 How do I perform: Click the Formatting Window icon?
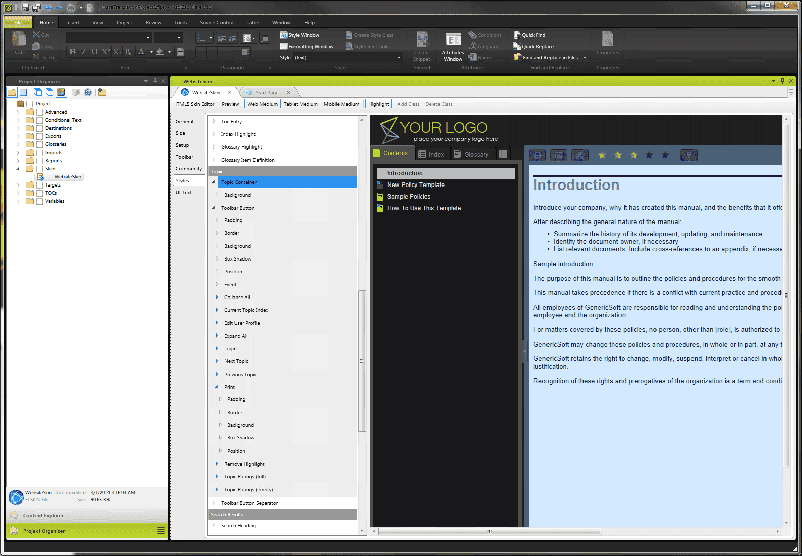[284, 46]
